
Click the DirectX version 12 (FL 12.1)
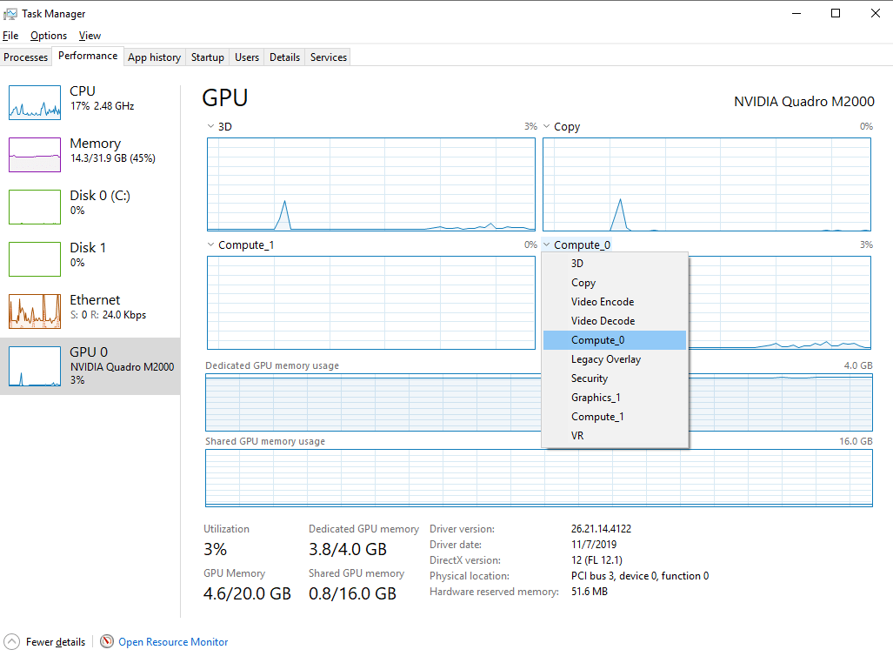pos(596,560)
